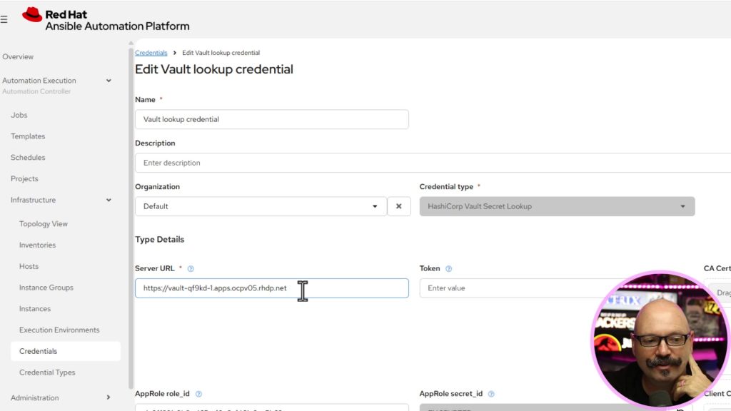This screenshot has height=411, width=731.
Task: Click the 'Type Details' heading
Action: point(159,240)
